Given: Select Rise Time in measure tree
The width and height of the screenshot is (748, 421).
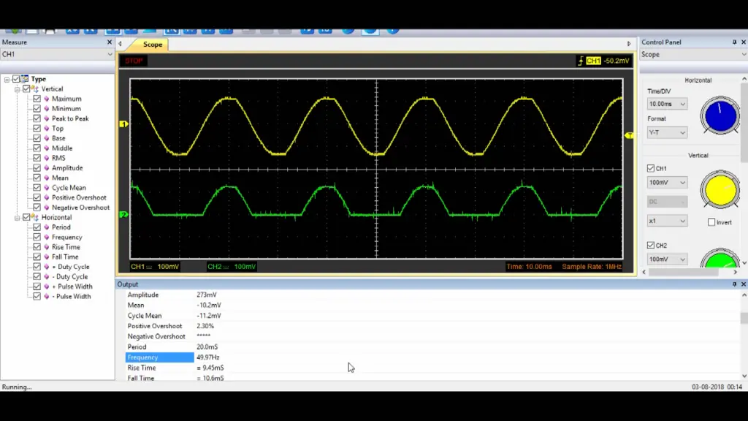Looking at the screenshot, I should [x=66, y=247].
